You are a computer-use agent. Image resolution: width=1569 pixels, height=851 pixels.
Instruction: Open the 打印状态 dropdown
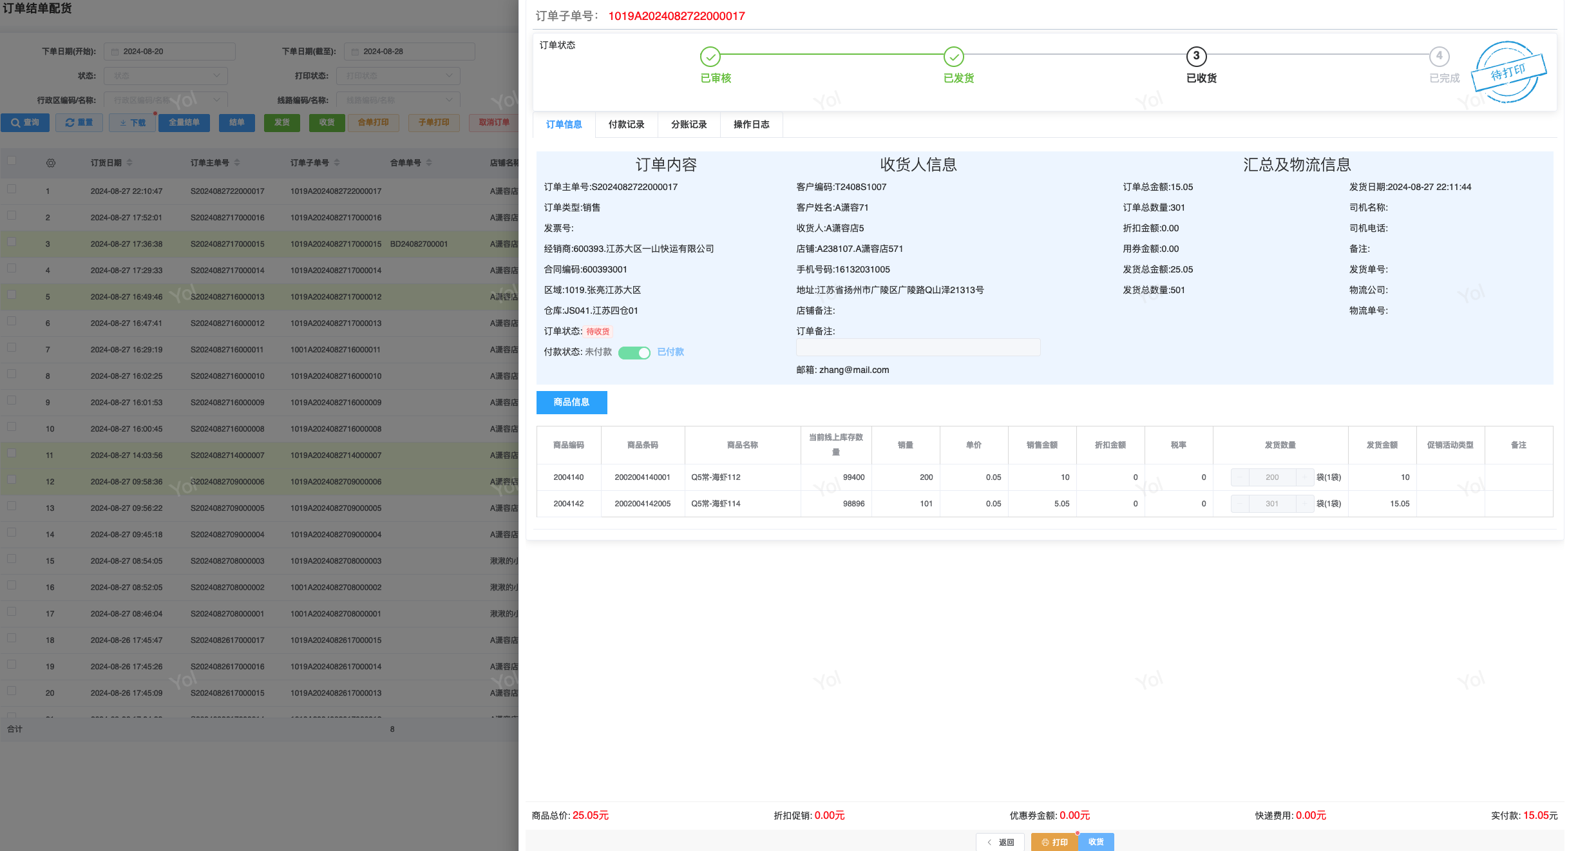pyautogui.click(x=398, y=76)
